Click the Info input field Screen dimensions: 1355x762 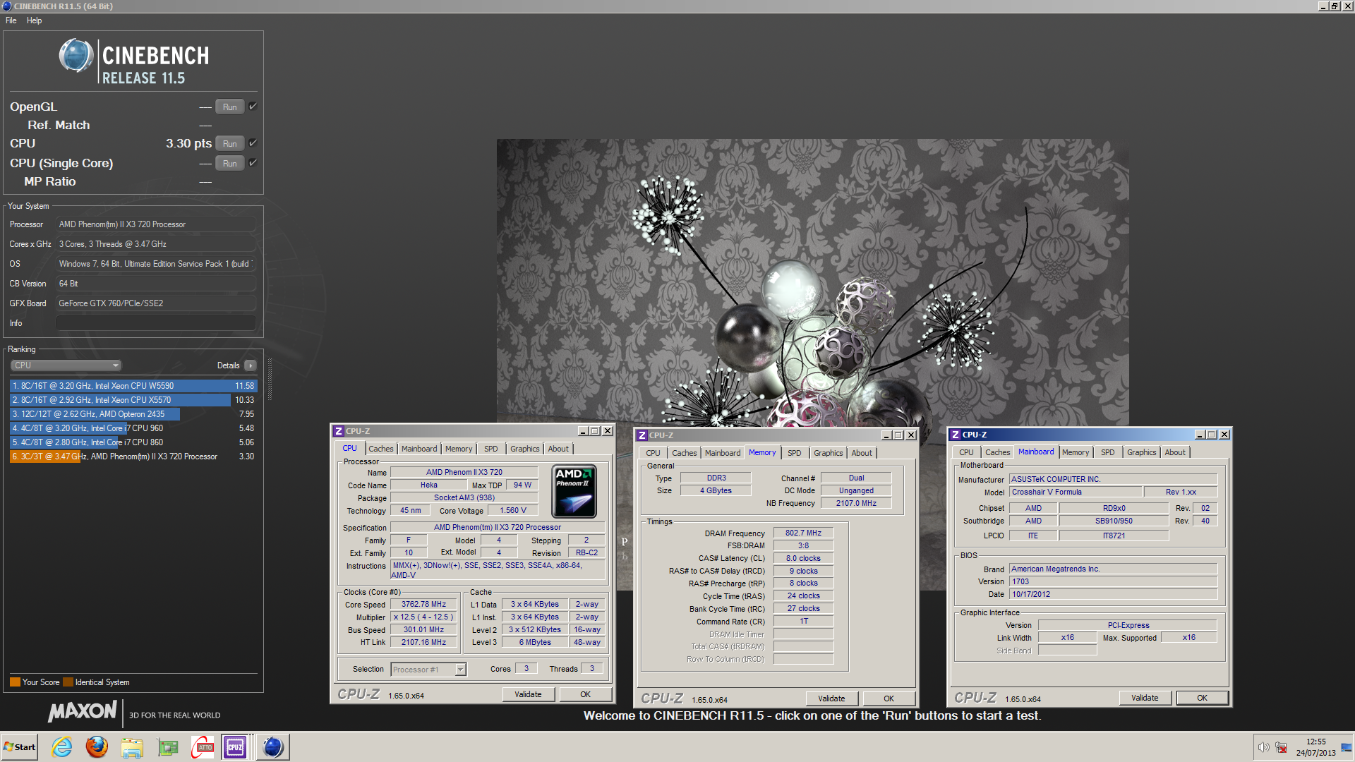[155, 323]
